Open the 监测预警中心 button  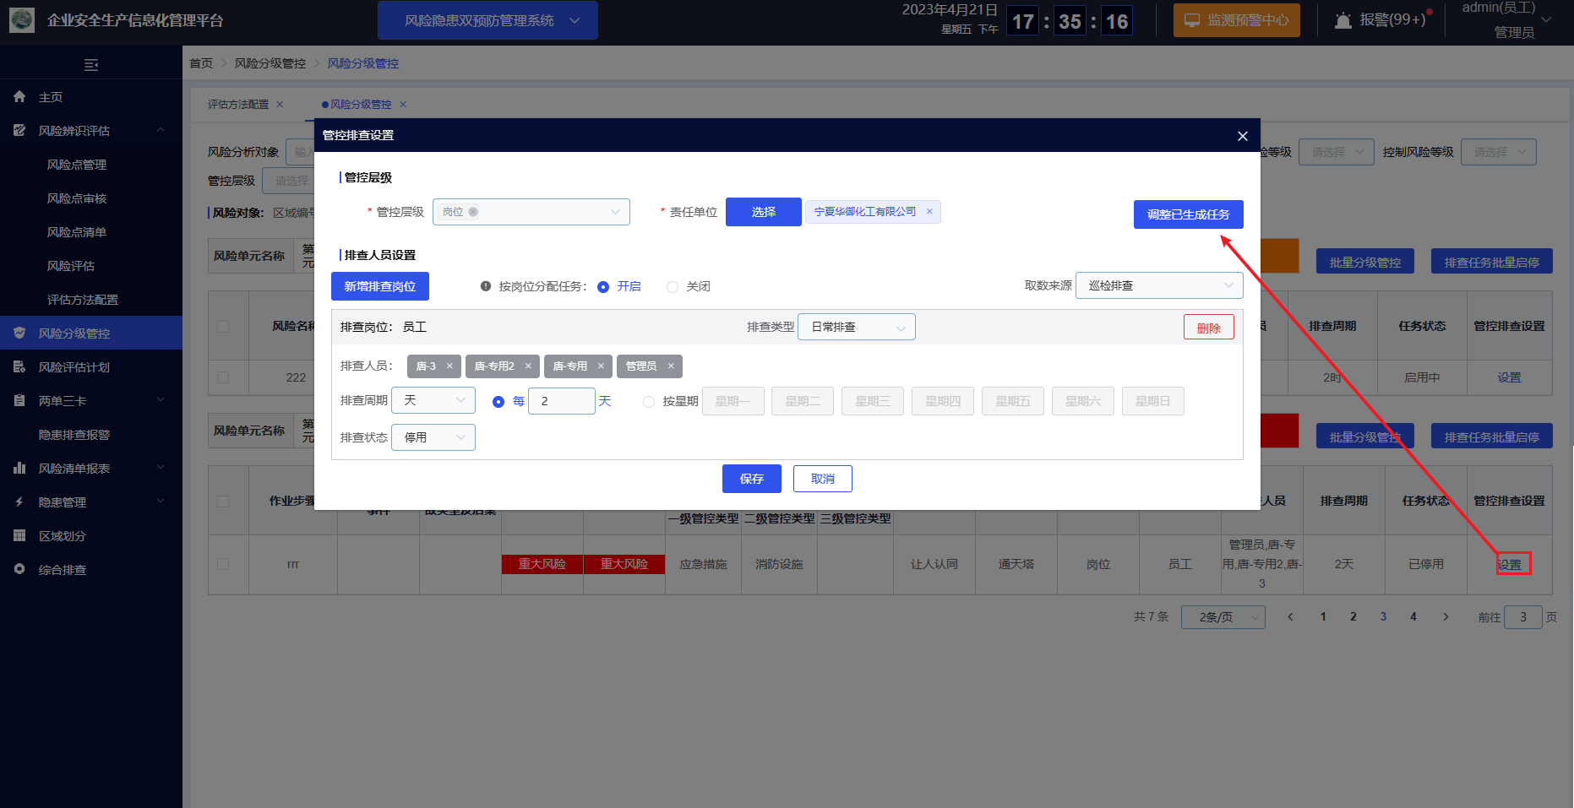[1237, 20]
